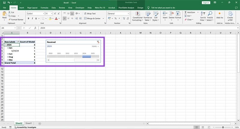Click the Format Painter icon
240x129 pixels.
pos(10,19)
